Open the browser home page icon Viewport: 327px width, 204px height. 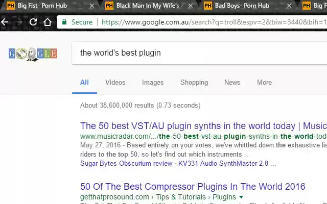click(48, 22)
